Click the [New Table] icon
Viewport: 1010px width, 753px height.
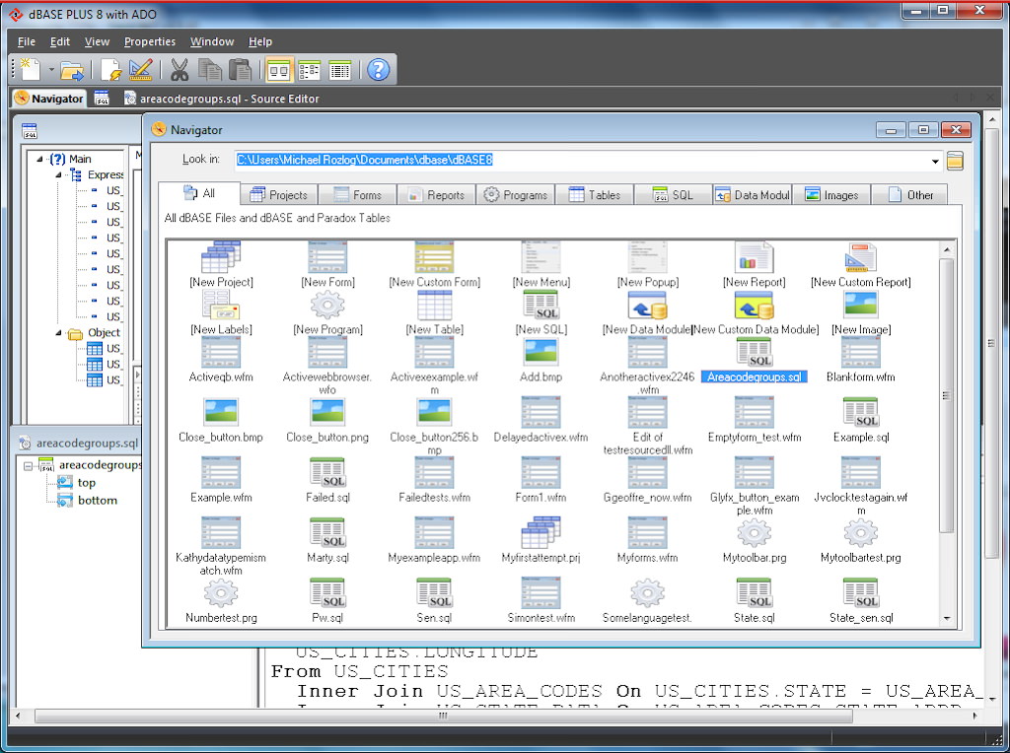pos(434,306)
